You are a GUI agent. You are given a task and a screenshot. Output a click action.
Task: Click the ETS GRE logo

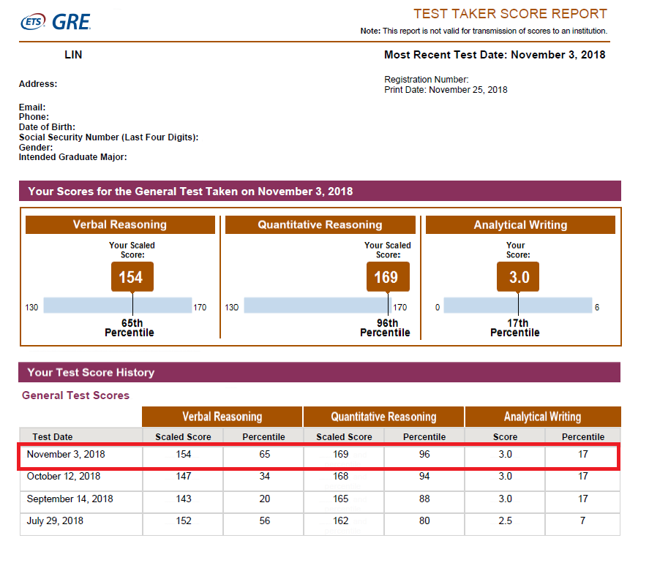pos(56,22)
